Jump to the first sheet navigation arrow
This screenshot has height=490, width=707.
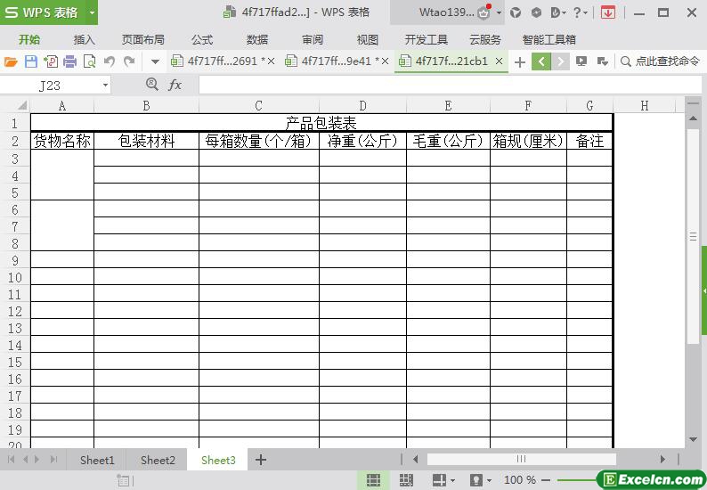coord(11,460)
